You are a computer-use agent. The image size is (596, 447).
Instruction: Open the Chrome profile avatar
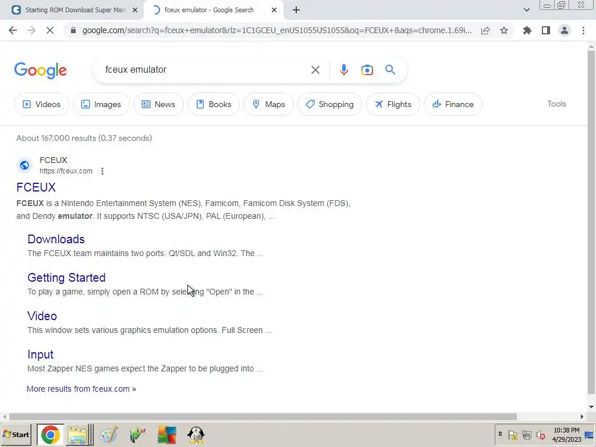click(x=565, y=30)
